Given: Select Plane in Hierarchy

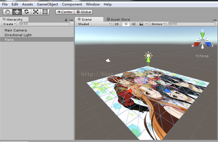Looking at the screenshot, I should point(37,39).
